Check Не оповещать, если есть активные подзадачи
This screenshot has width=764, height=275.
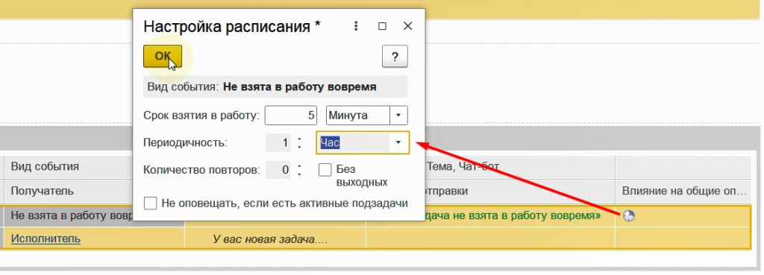(x=151, y=203)
